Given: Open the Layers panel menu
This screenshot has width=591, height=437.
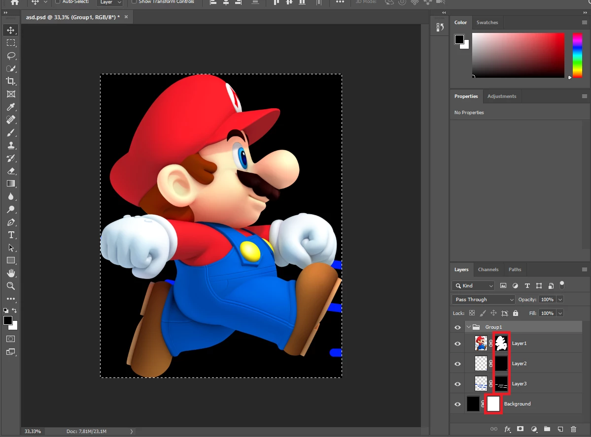Looking at the screenshot, I should (584, 270).
